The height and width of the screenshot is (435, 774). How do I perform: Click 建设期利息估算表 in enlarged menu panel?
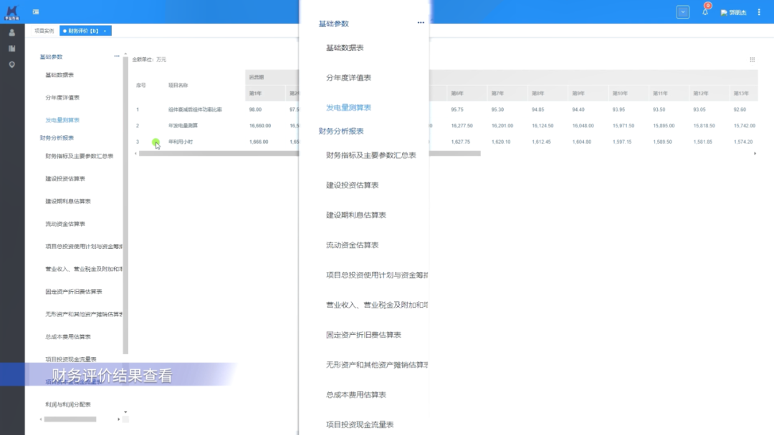click(x=356, y=215)
